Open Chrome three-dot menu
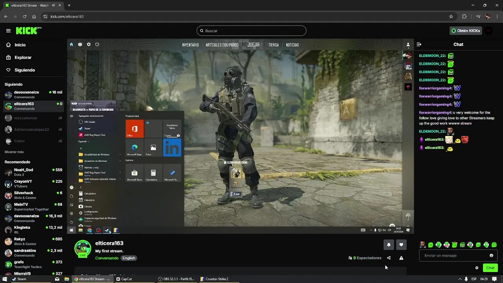The height and width of the screenshot is (283, 503). pyautogui.click(x=497, y=17)
